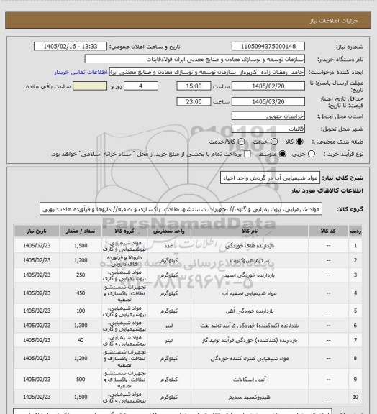Click the جزئیات اطلاعات نیاز page header

click(334, 21)
